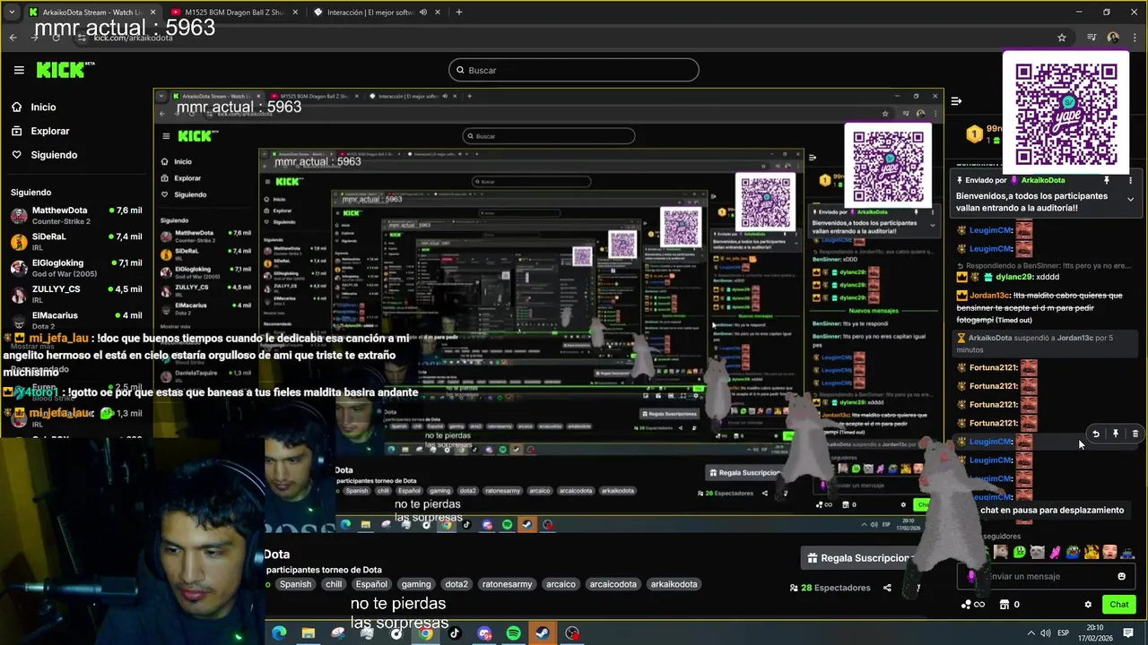Screen dimensions: 1148x645
Task: Open File Explorer from the taskbar
Action: pyautogui.click(x=309, y=633)
